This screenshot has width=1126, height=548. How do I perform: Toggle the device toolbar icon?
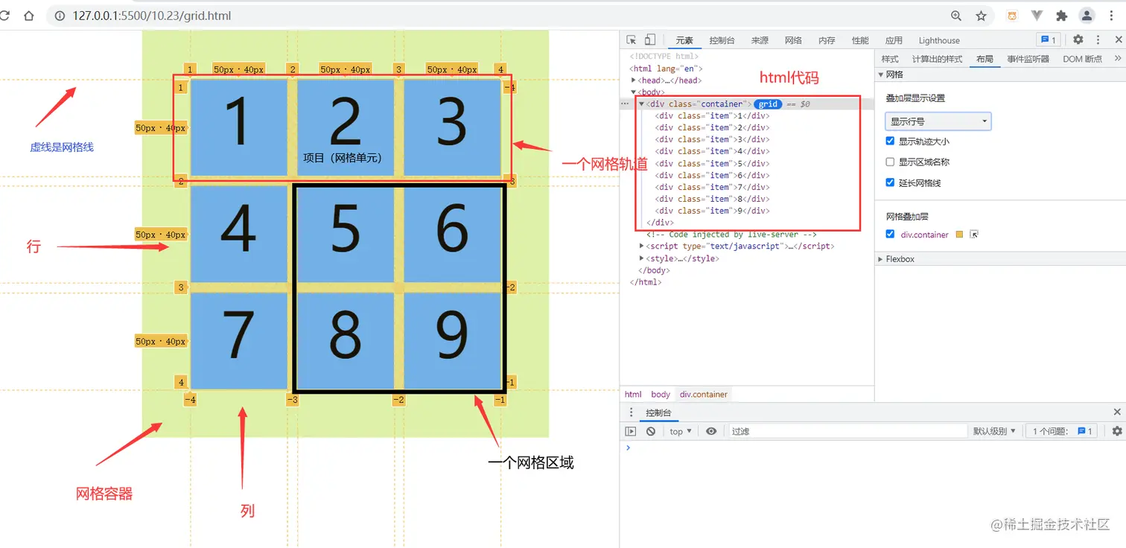pyautogui.click(x=649, y=40)
